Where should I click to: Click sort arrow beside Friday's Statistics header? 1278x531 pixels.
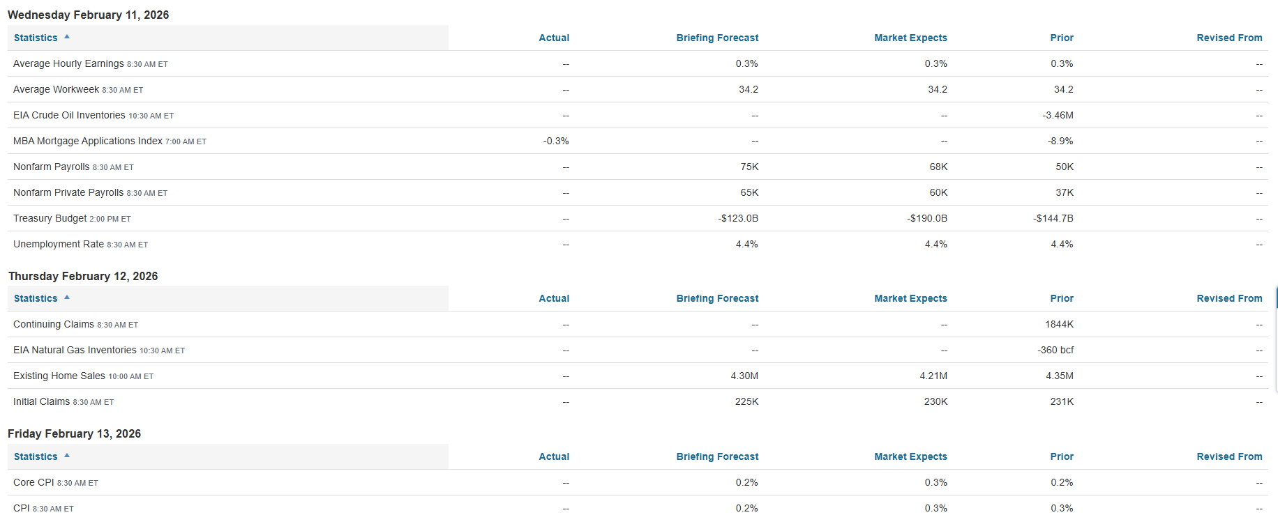tap(67, 456)
